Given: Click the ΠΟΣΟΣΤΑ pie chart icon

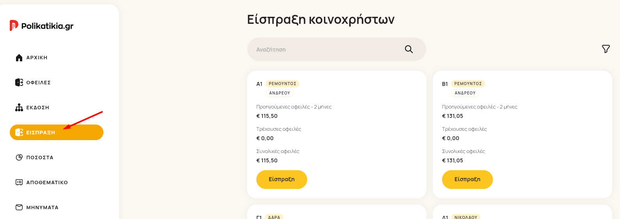Looking at the screenshot, I should pyautogui.click(x=19, y=157).
